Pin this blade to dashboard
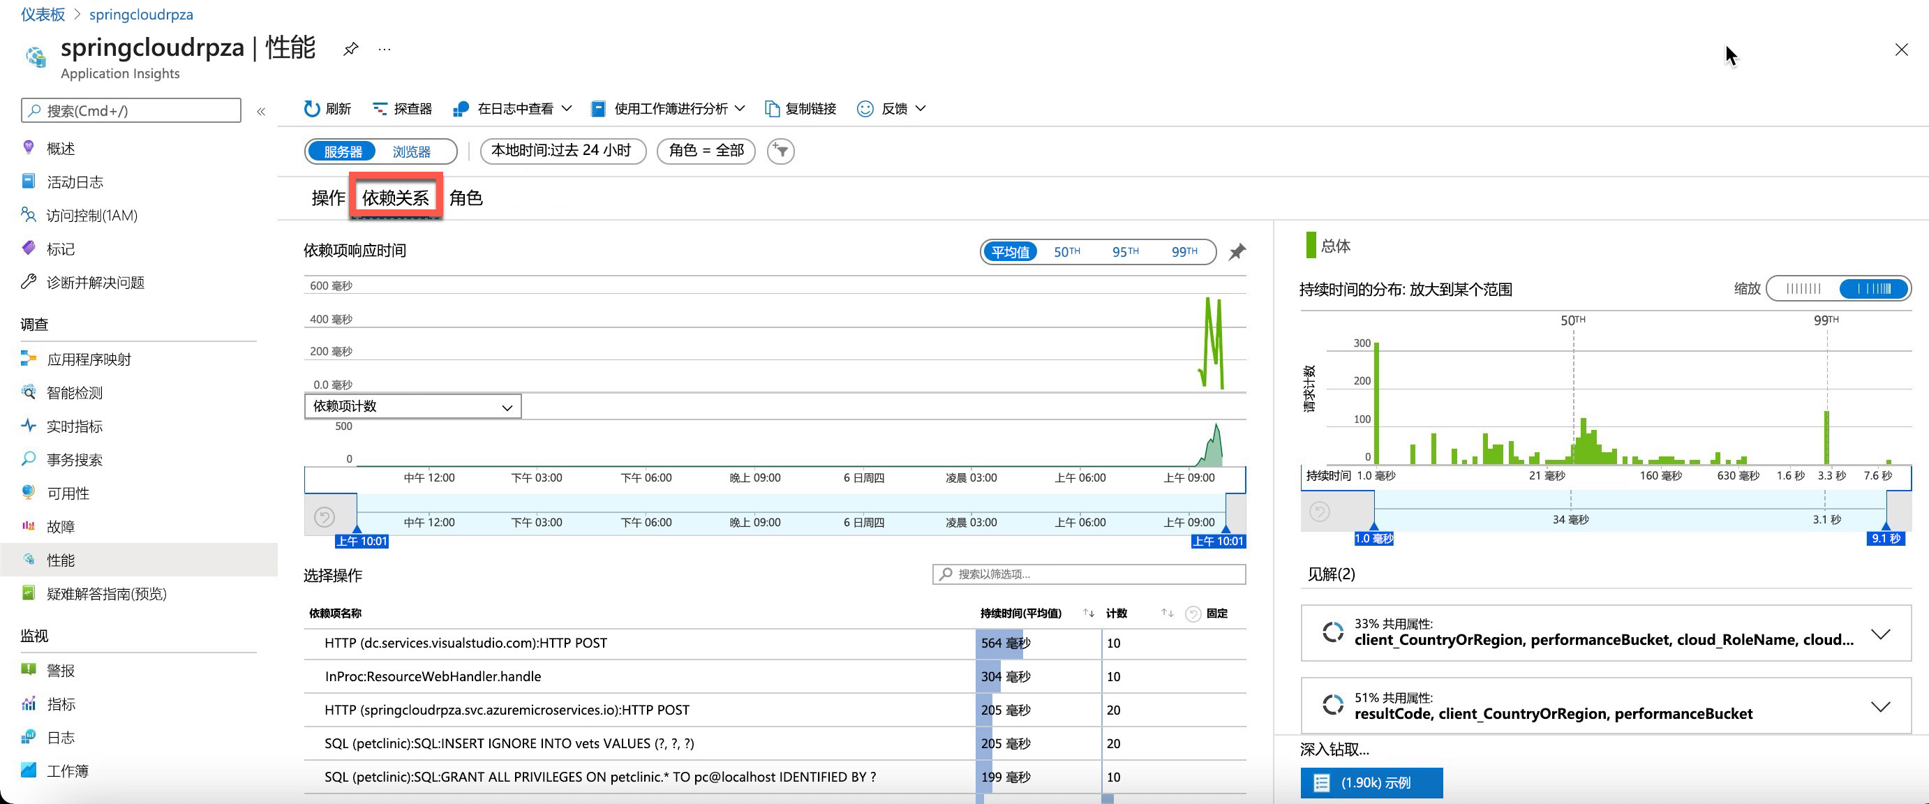Screen dimensions: 1929x804 pos(350,50)
